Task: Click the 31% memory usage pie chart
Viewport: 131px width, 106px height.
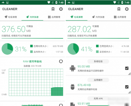Action: [x=7, y=49]
